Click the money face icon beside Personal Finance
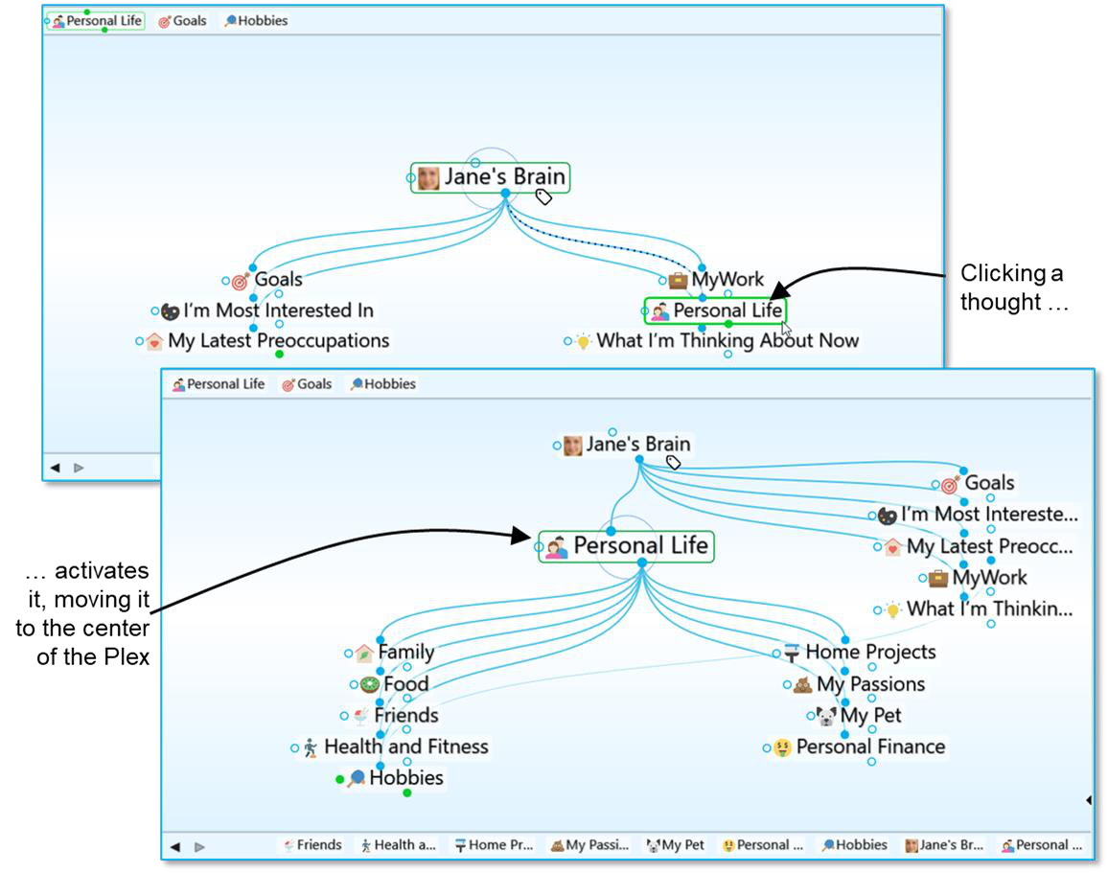This screenshot has width=1108, height=873. 783,747
